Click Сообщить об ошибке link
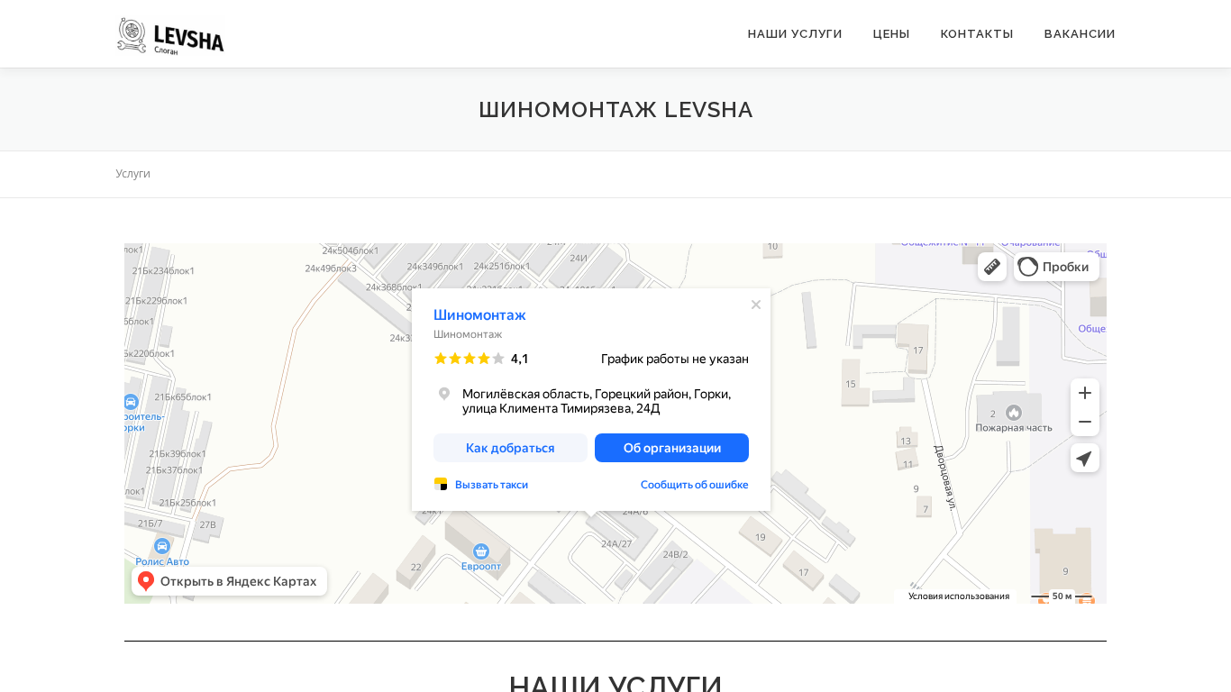The width and height of the screenshot is (1231, 692). tap(695, 485)
